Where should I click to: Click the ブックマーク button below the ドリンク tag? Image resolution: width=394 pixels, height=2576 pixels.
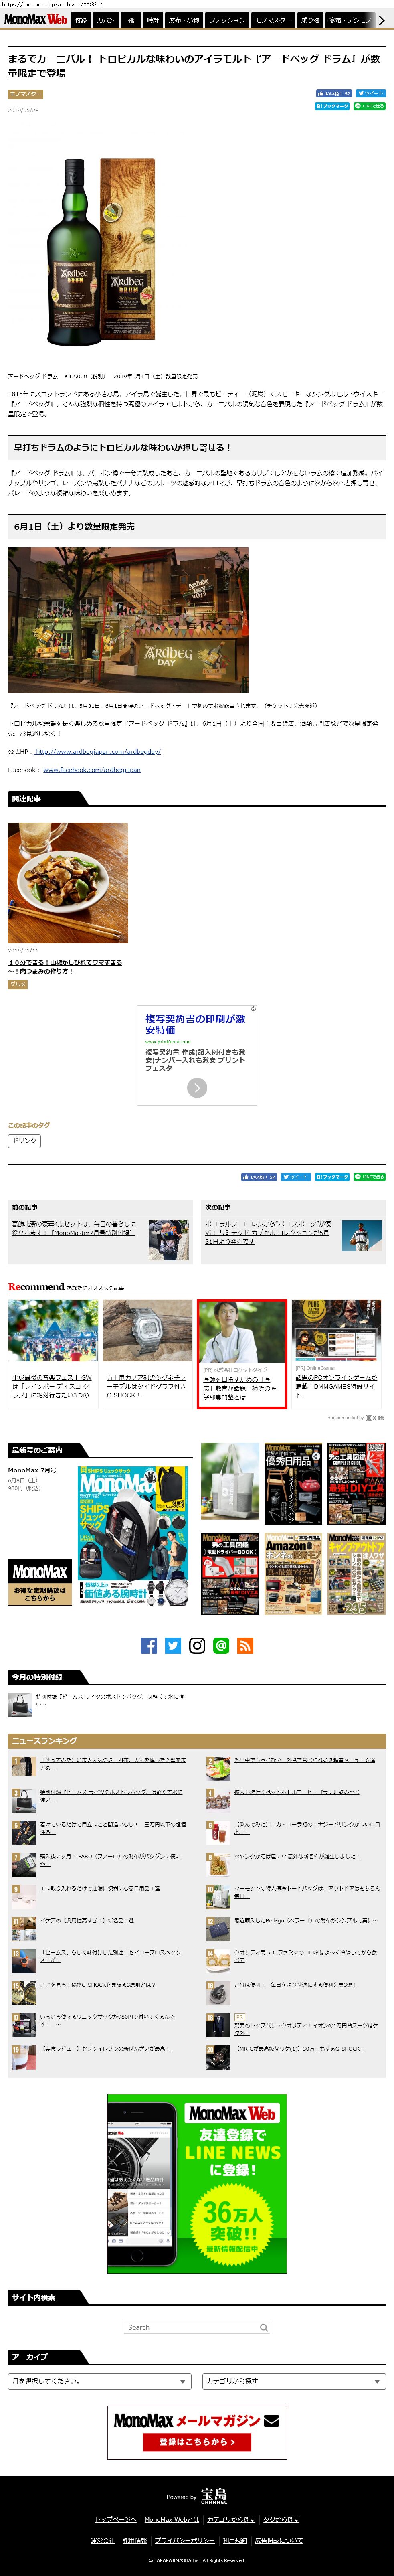point(332,1177)
